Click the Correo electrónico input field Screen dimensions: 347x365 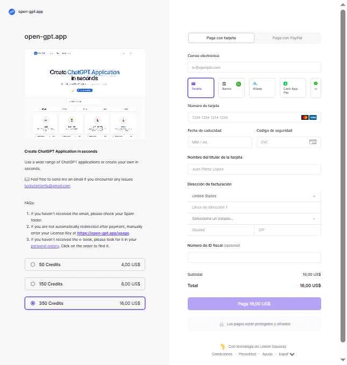(254, 68)
